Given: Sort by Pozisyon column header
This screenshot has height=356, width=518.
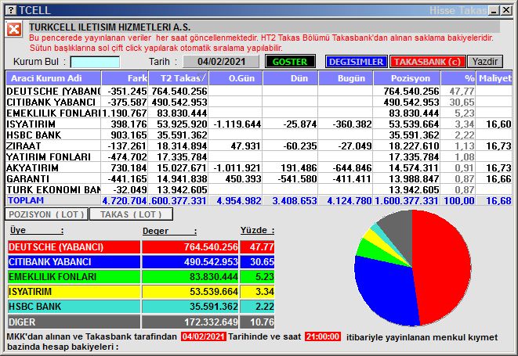Looking at the screenshot, I should tap(407, 78).
